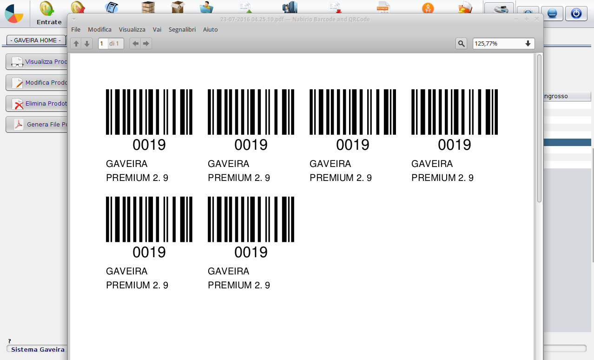This screenshot has width=594, height=360.
Task: Go to next page with down arrow
Action: pyautogui.click(x=87, y=44)
